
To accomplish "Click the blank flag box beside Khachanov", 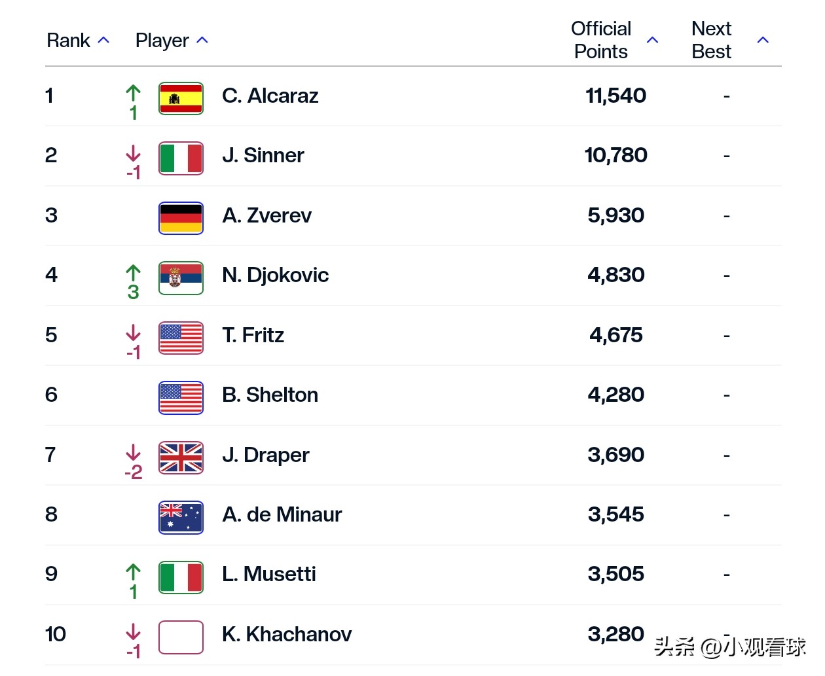I will (x=181, y=637).
